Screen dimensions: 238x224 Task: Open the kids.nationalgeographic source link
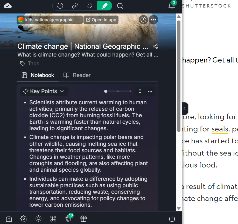[x=50, y=20]
